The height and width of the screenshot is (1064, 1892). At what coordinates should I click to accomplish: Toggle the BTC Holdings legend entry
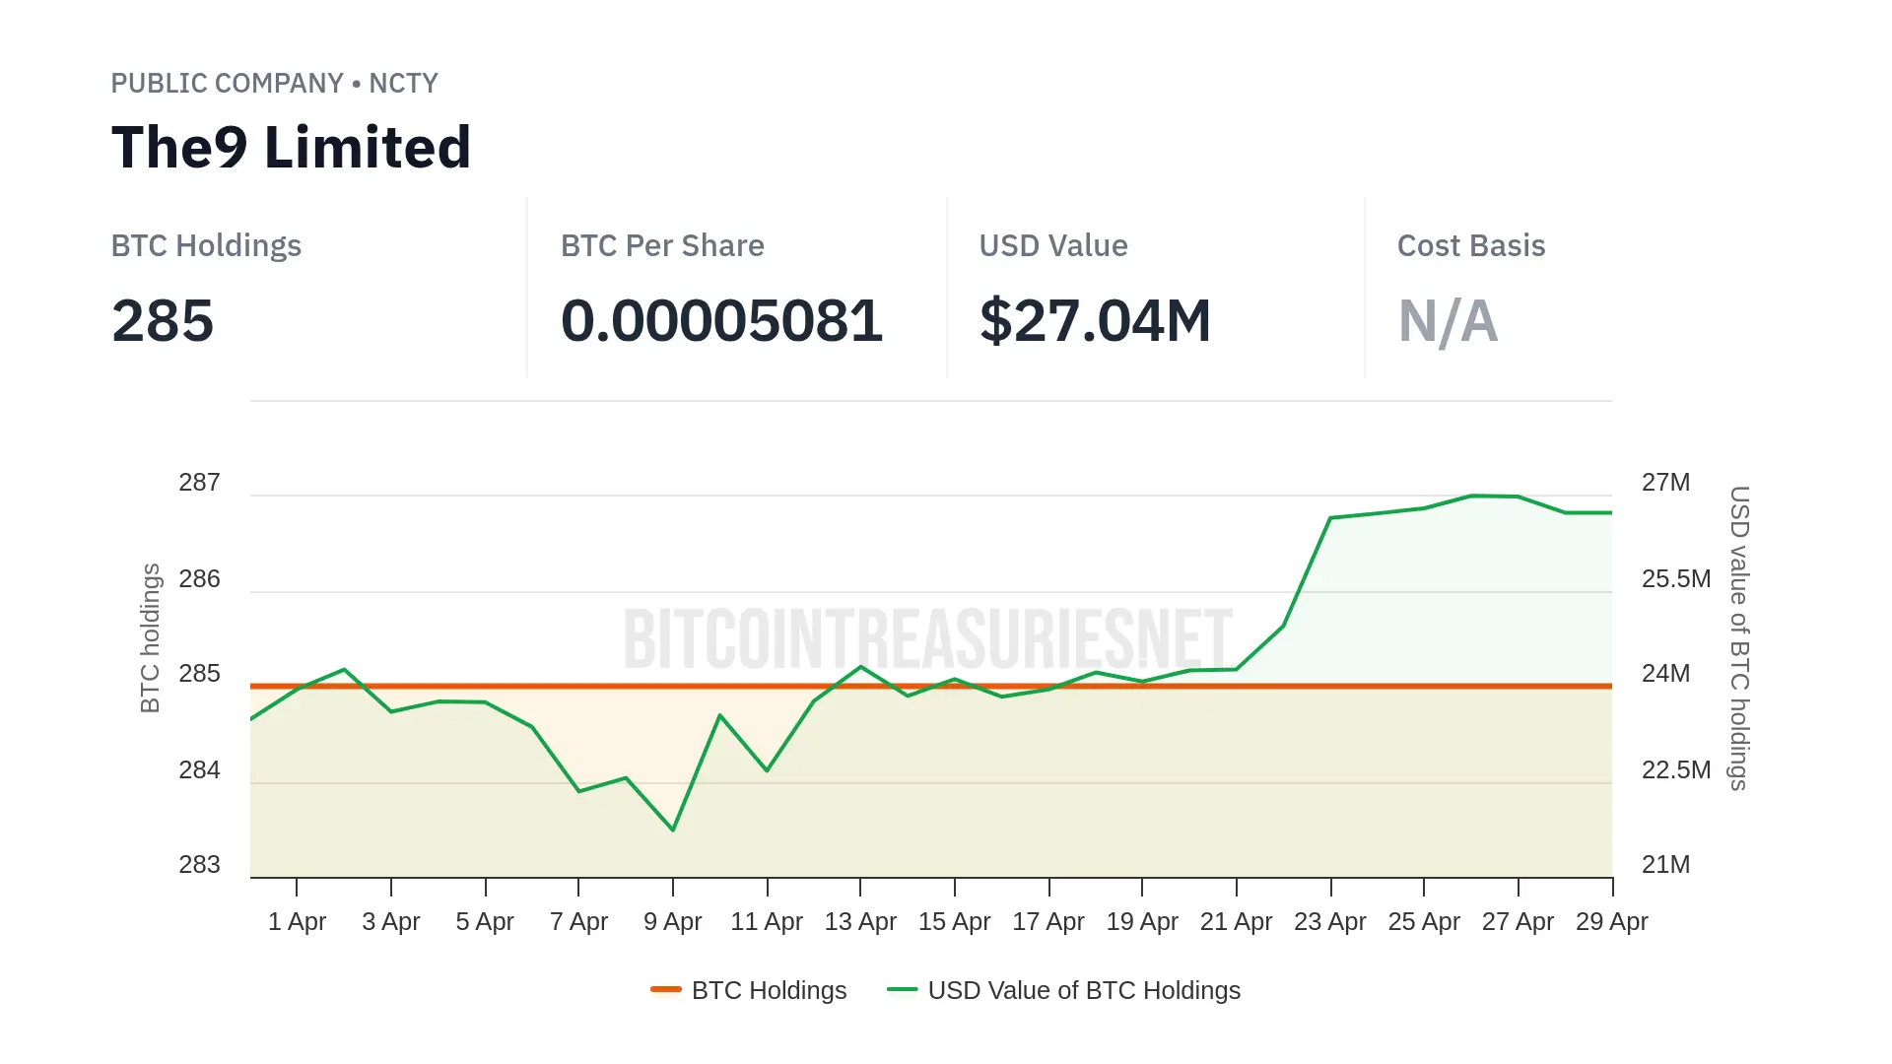pyautogui.click(x=769, y=990)
